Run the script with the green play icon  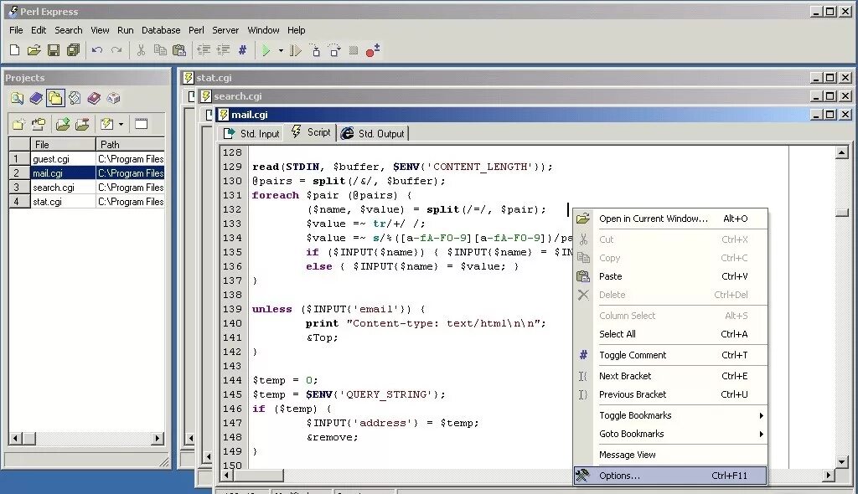(266, 51)
